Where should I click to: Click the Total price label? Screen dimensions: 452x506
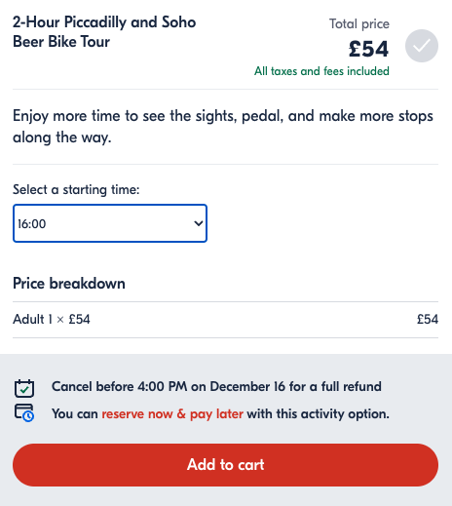[x=359, y=24]
